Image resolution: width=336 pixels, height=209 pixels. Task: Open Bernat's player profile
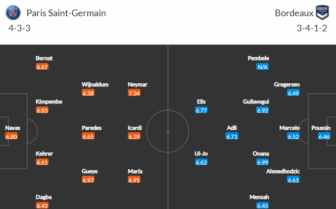[x=44, y=58]
